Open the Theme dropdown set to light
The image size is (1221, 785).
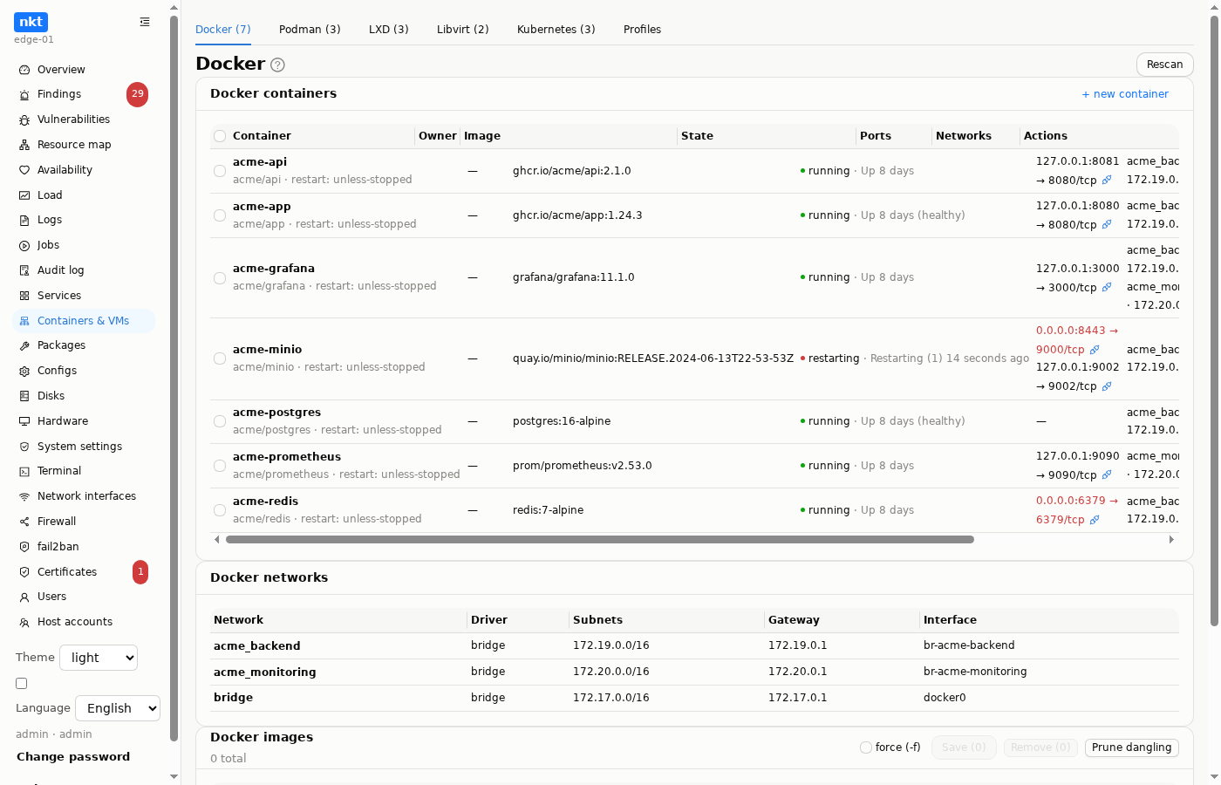99,658
